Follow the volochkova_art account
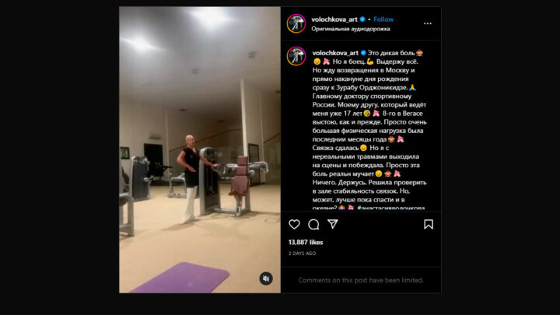The height and width of the screenshot is (315, 560). pos(383,19)
